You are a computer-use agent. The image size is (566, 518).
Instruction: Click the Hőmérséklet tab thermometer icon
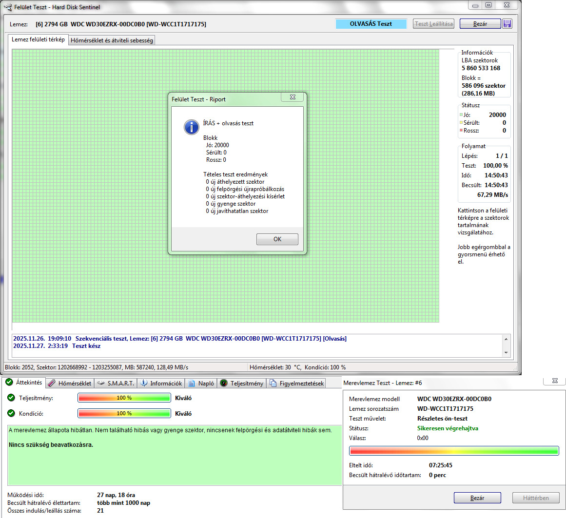pyautogui.click(x=52, y=383)
